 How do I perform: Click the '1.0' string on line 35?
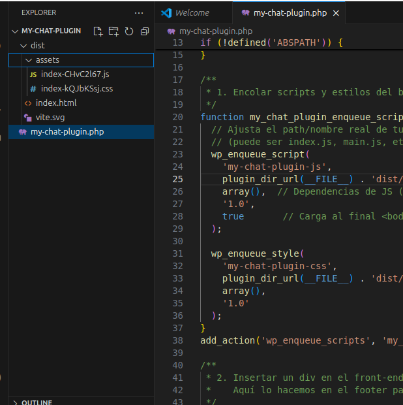click(235, 303)
